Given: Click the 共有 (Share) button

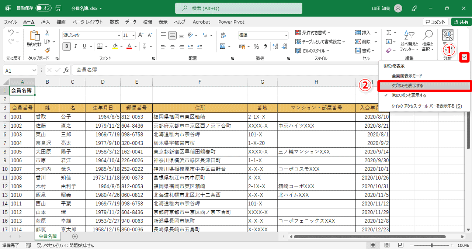Looking at the screenshot, I should click(461, 22).
